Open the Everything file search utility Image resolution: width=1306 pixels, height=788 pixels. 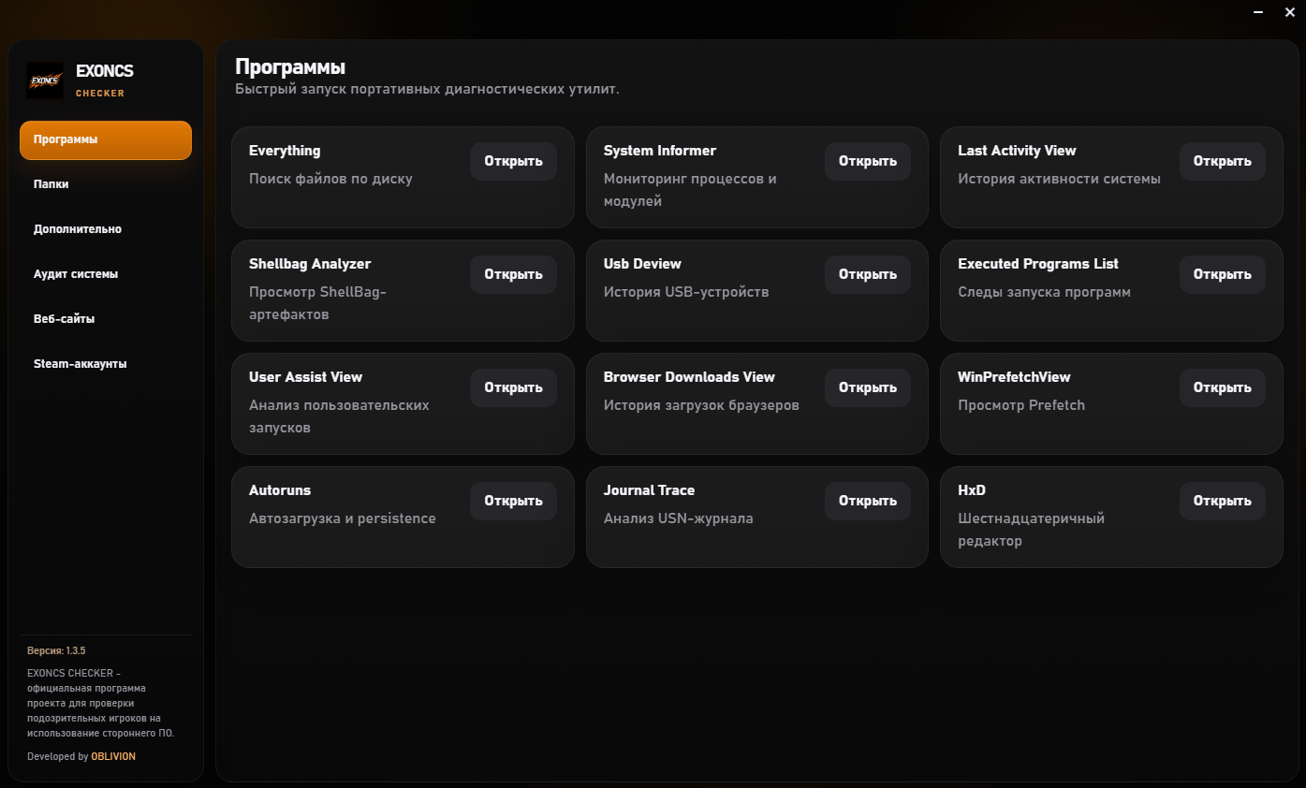tap(513, 161)
